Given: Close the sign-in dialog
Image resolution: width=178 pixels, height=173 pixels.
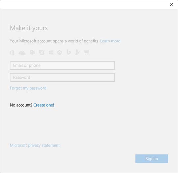Looking at the screenshot, I should coord(172,4).
